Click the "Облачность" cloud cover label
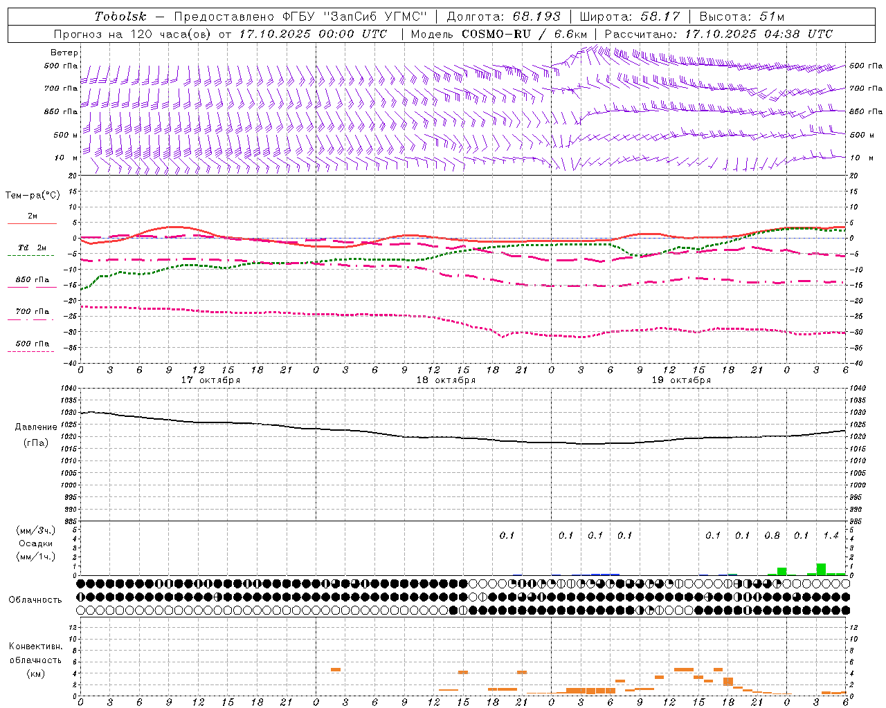Image resolution: width=886 pixels, height=708 pixels. [x=35, y=599]
